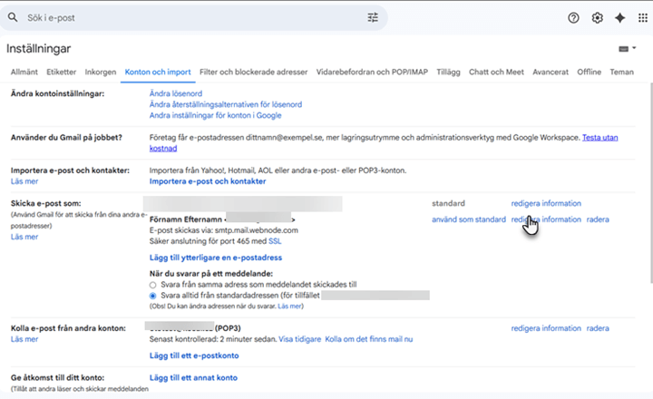
Task: Click the search magnifier icon
Action: 13,17
